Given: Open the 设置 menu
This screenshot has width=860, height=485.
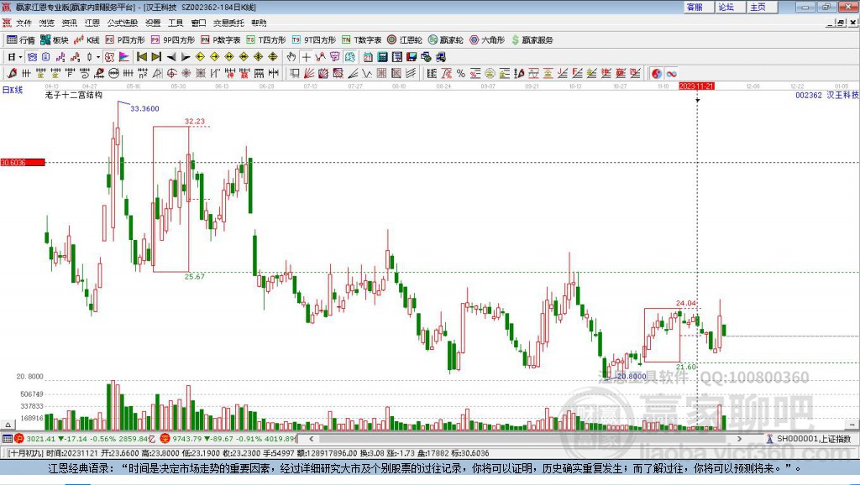Looking at the screenshot, I should [153, 23].
